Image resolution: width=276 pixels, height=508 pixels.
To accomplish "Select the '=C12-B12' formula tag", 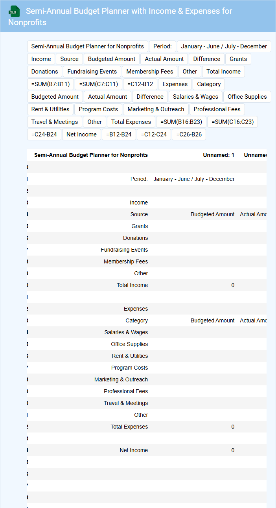I will click(140, 84).
